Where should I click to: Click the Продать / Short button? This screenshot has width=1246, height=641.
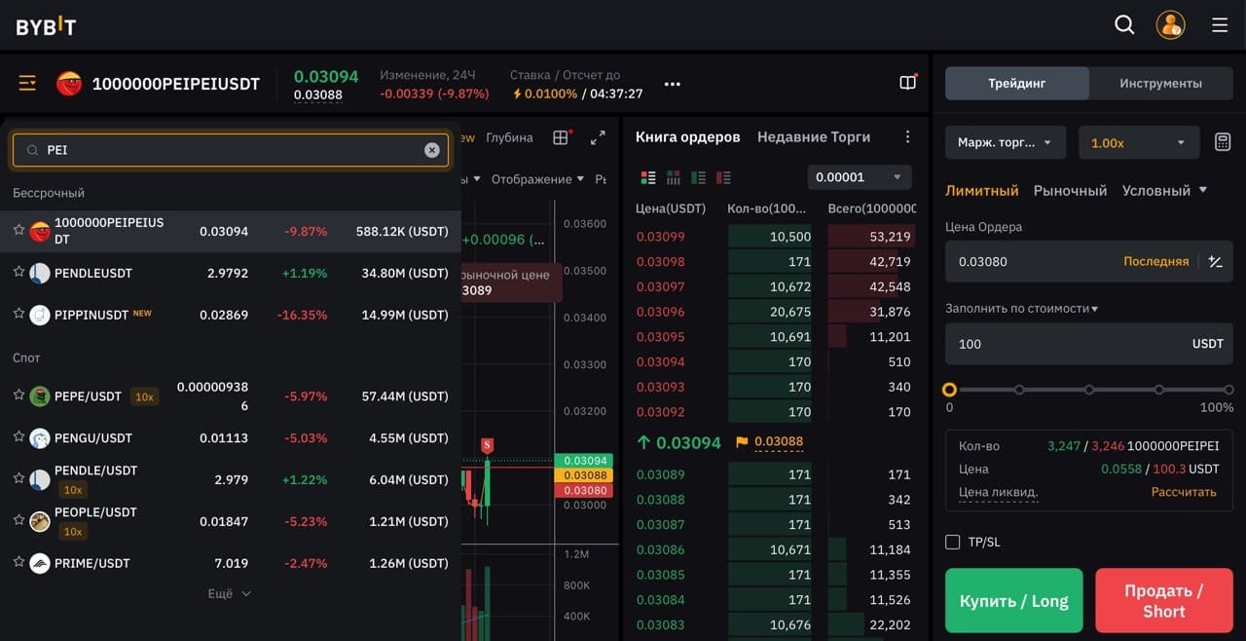[1164, 601]
